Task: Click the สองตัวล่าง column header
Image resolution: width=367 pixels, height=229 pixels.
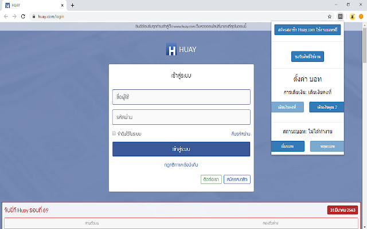Action: 270,223
